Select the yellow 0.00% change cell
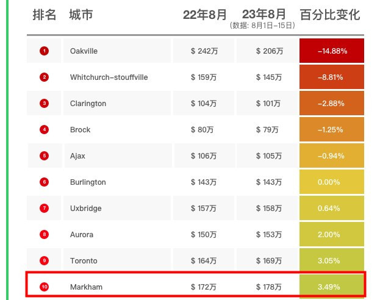The width and height of the screenshot is (380, 300). pyautogui.click(x=332, y=182)
